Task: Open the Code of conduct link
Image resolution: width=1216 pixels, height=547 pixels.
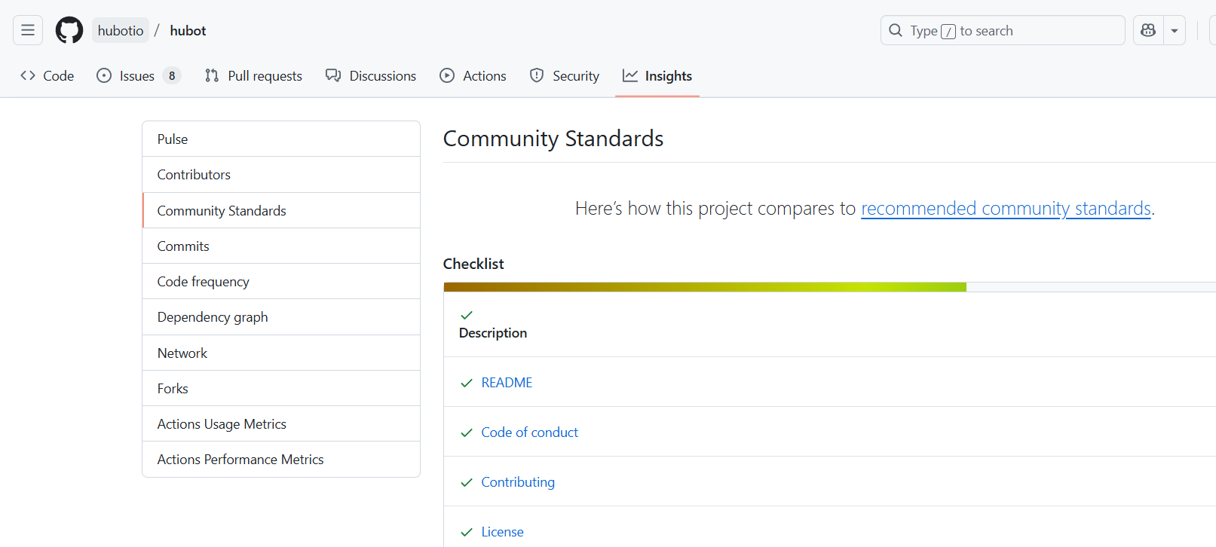Action: pyautogui.click(x=529, y=432)
